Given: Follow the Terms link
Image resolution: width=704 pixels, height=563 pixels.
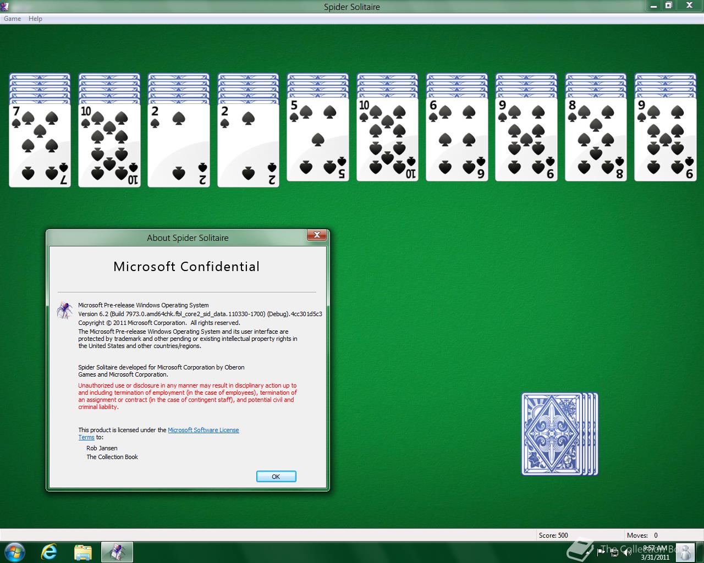Looking at the screenshot, I should coord(86,437).
